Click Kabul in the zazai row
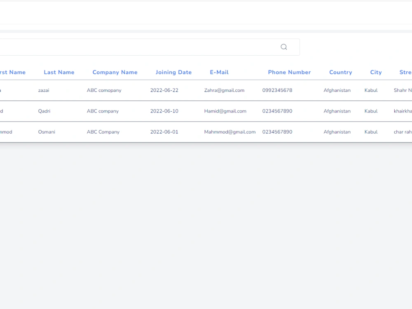This screenshot has width=412, height=309. pyautogui.click(x=371, y=90)
